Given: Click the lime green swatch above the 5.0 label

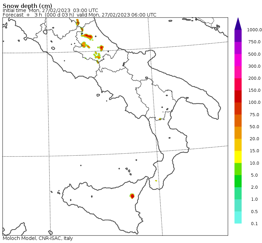Looking at the screenshot, I should coord(238,169).
